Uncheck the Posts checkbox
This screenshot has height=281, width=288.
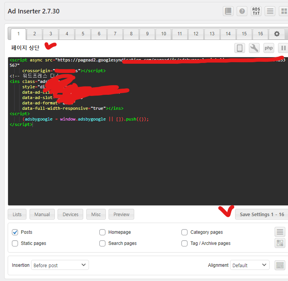pos(15,232)
